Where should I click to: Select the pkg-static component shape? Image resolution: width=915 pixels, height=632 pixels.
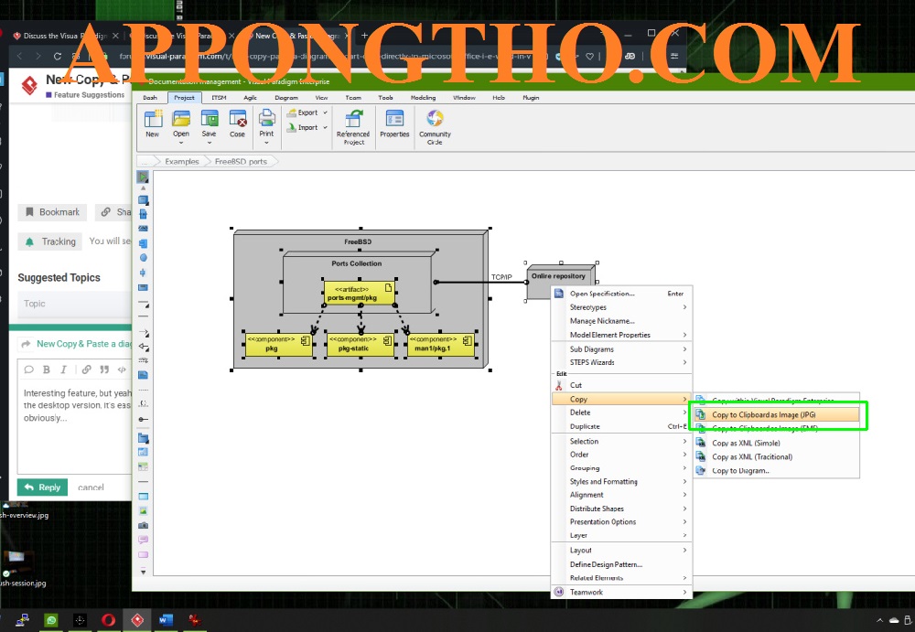pyautogui.click(x=360, y=344)
